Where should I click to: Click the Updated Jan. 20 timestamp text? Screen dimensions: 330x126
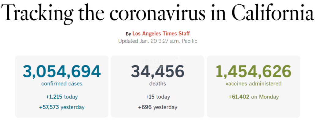coord(158,41)
